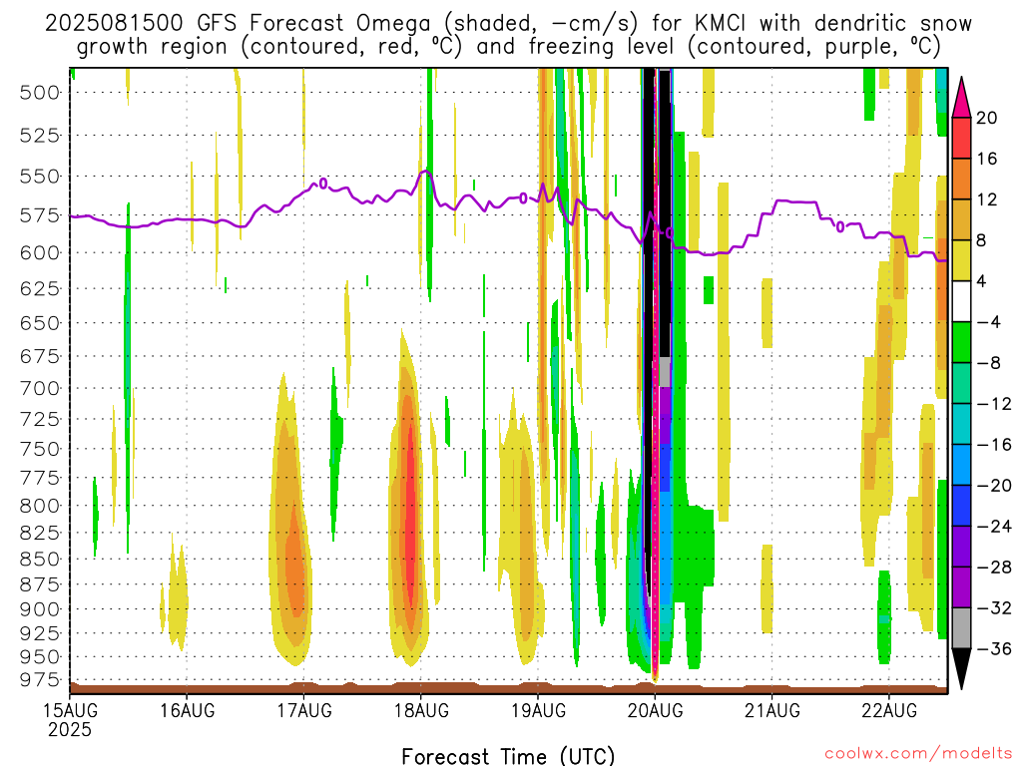
Task: Click the colorbar value label -36
Action: coord(994,648)
